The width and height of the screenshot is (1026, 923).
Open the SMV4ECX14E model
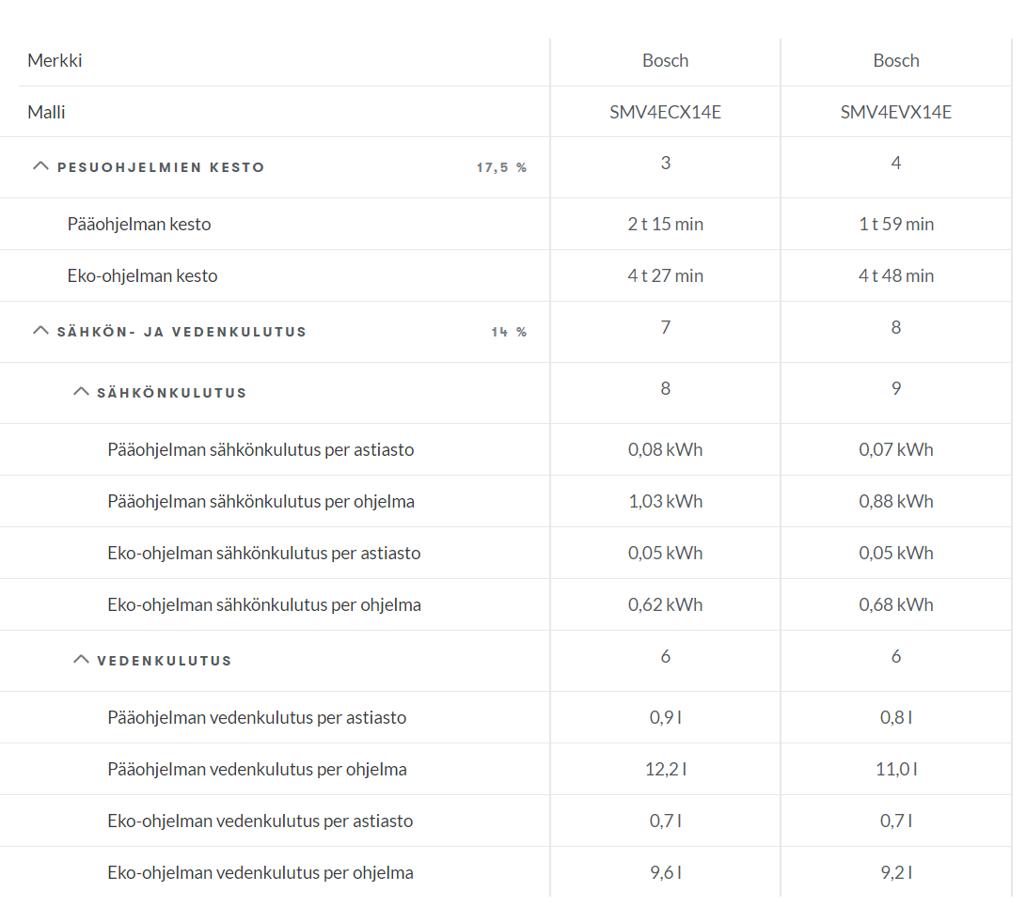(665, 112)
